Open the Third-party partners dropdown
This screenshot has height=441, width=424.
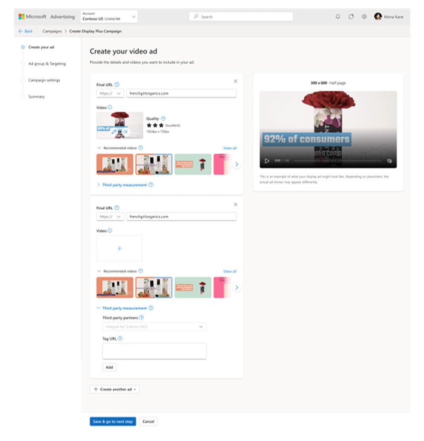[154, 327]
